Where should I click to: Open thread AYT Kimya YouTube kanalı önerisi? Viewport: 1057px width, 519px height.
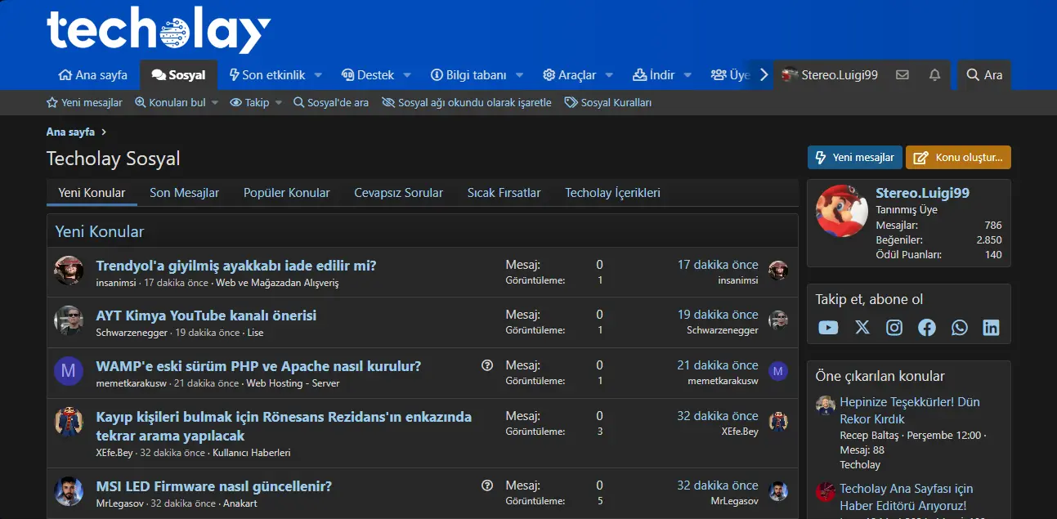click(x=206, y=315)
